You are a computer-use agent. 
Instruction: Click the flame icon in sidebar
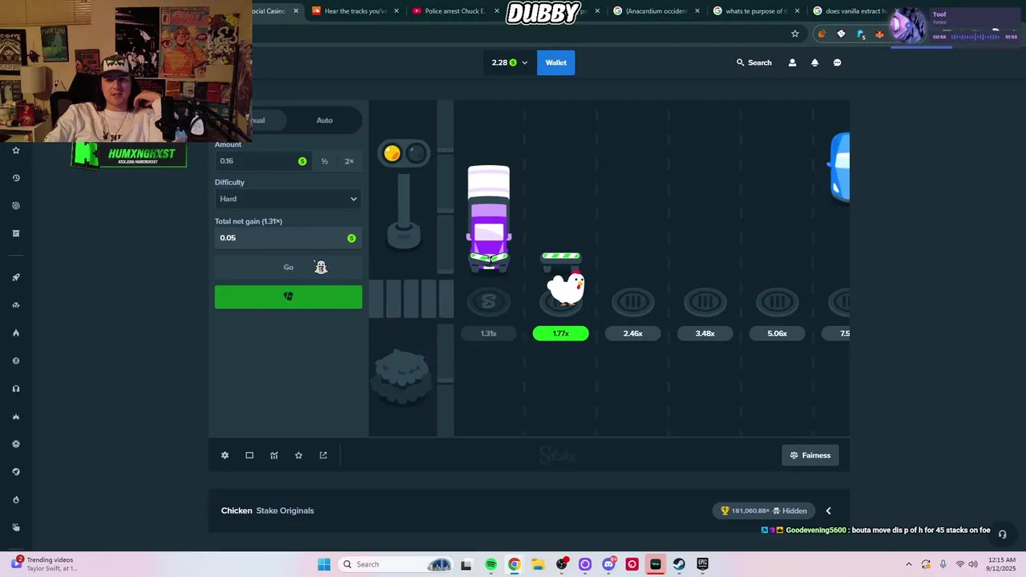pyautogui.click(x=15, y=333)
